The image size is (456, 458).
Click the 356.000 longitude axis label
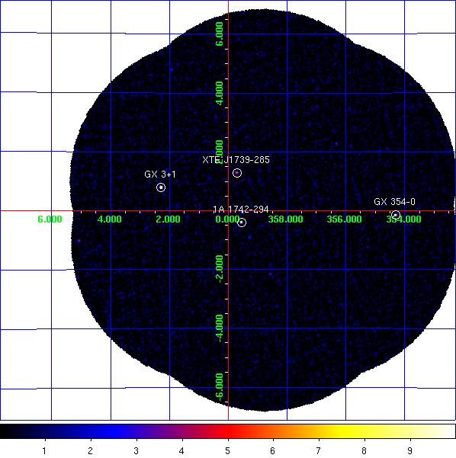(x=345, y=219)
